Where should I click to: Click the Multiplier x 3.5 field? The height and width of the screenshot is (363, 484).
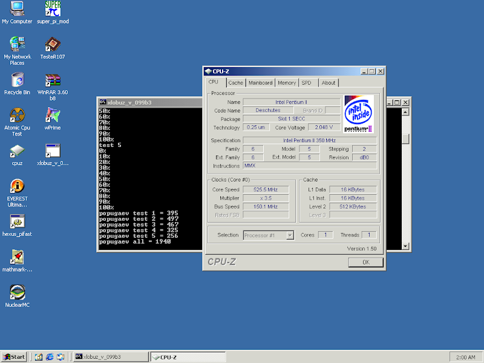click(x=266, y=198)
